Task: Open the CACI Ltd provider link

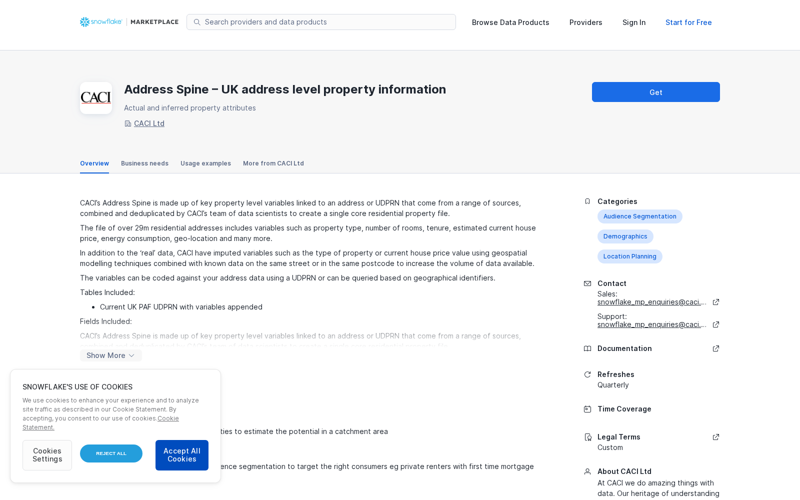Action: [149, 123]
